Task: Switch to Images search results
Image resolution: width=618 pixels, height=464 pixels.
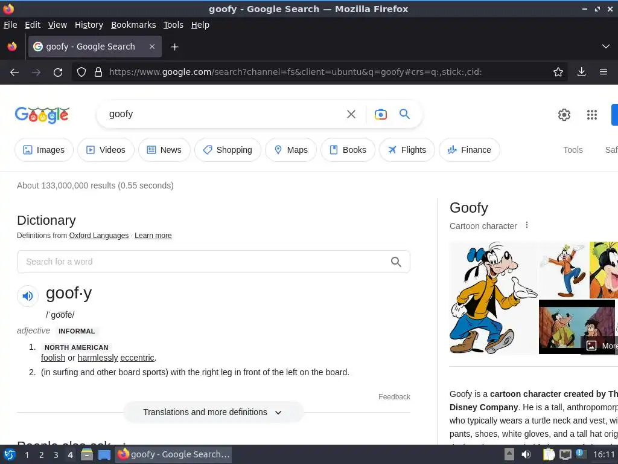Action: coord(43,150)
